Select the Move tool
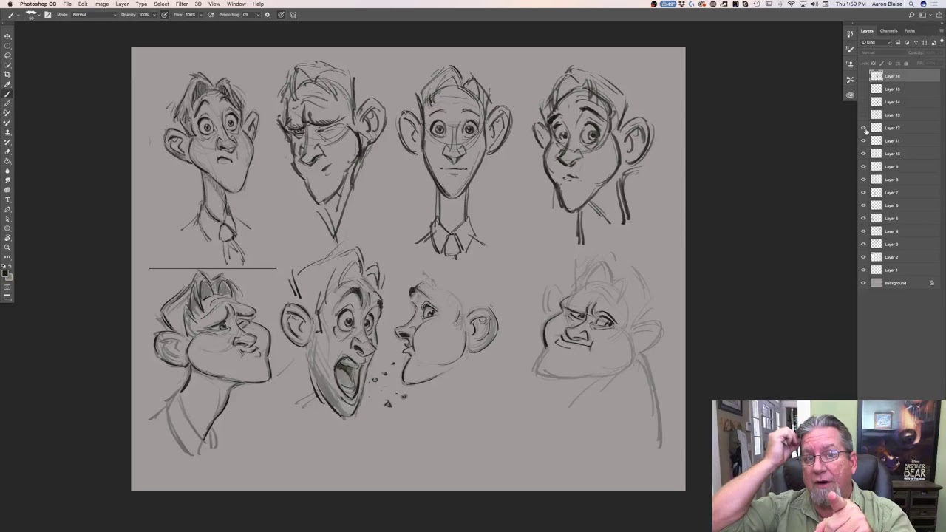The height and width of the screenshot is (532, 946). (7, 36)
